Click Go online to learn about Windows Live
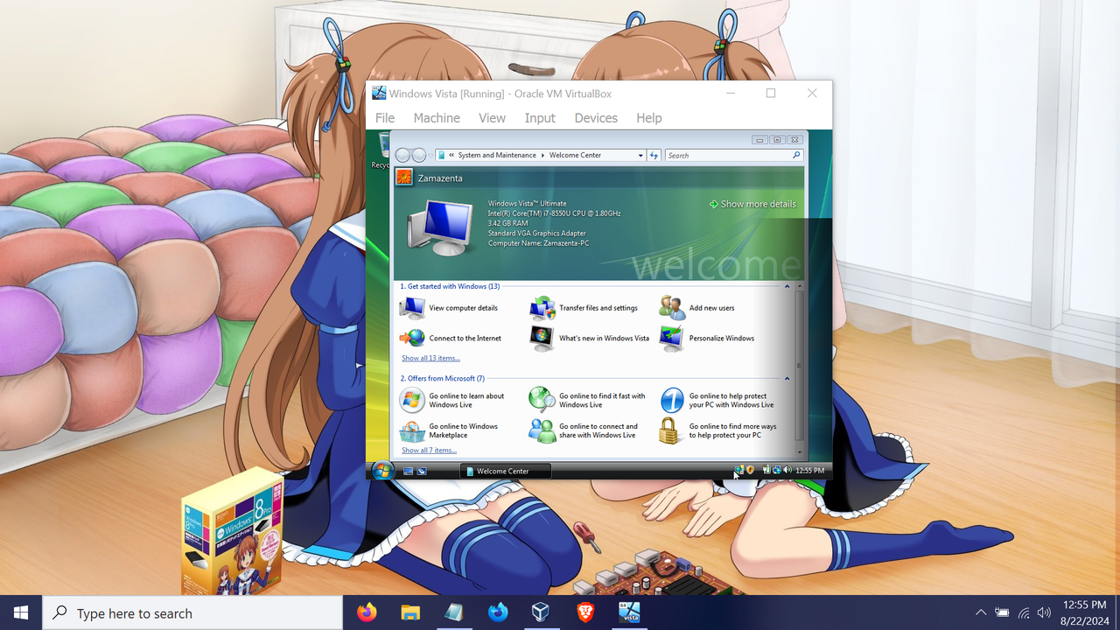1120x630 pixels. 411,400
